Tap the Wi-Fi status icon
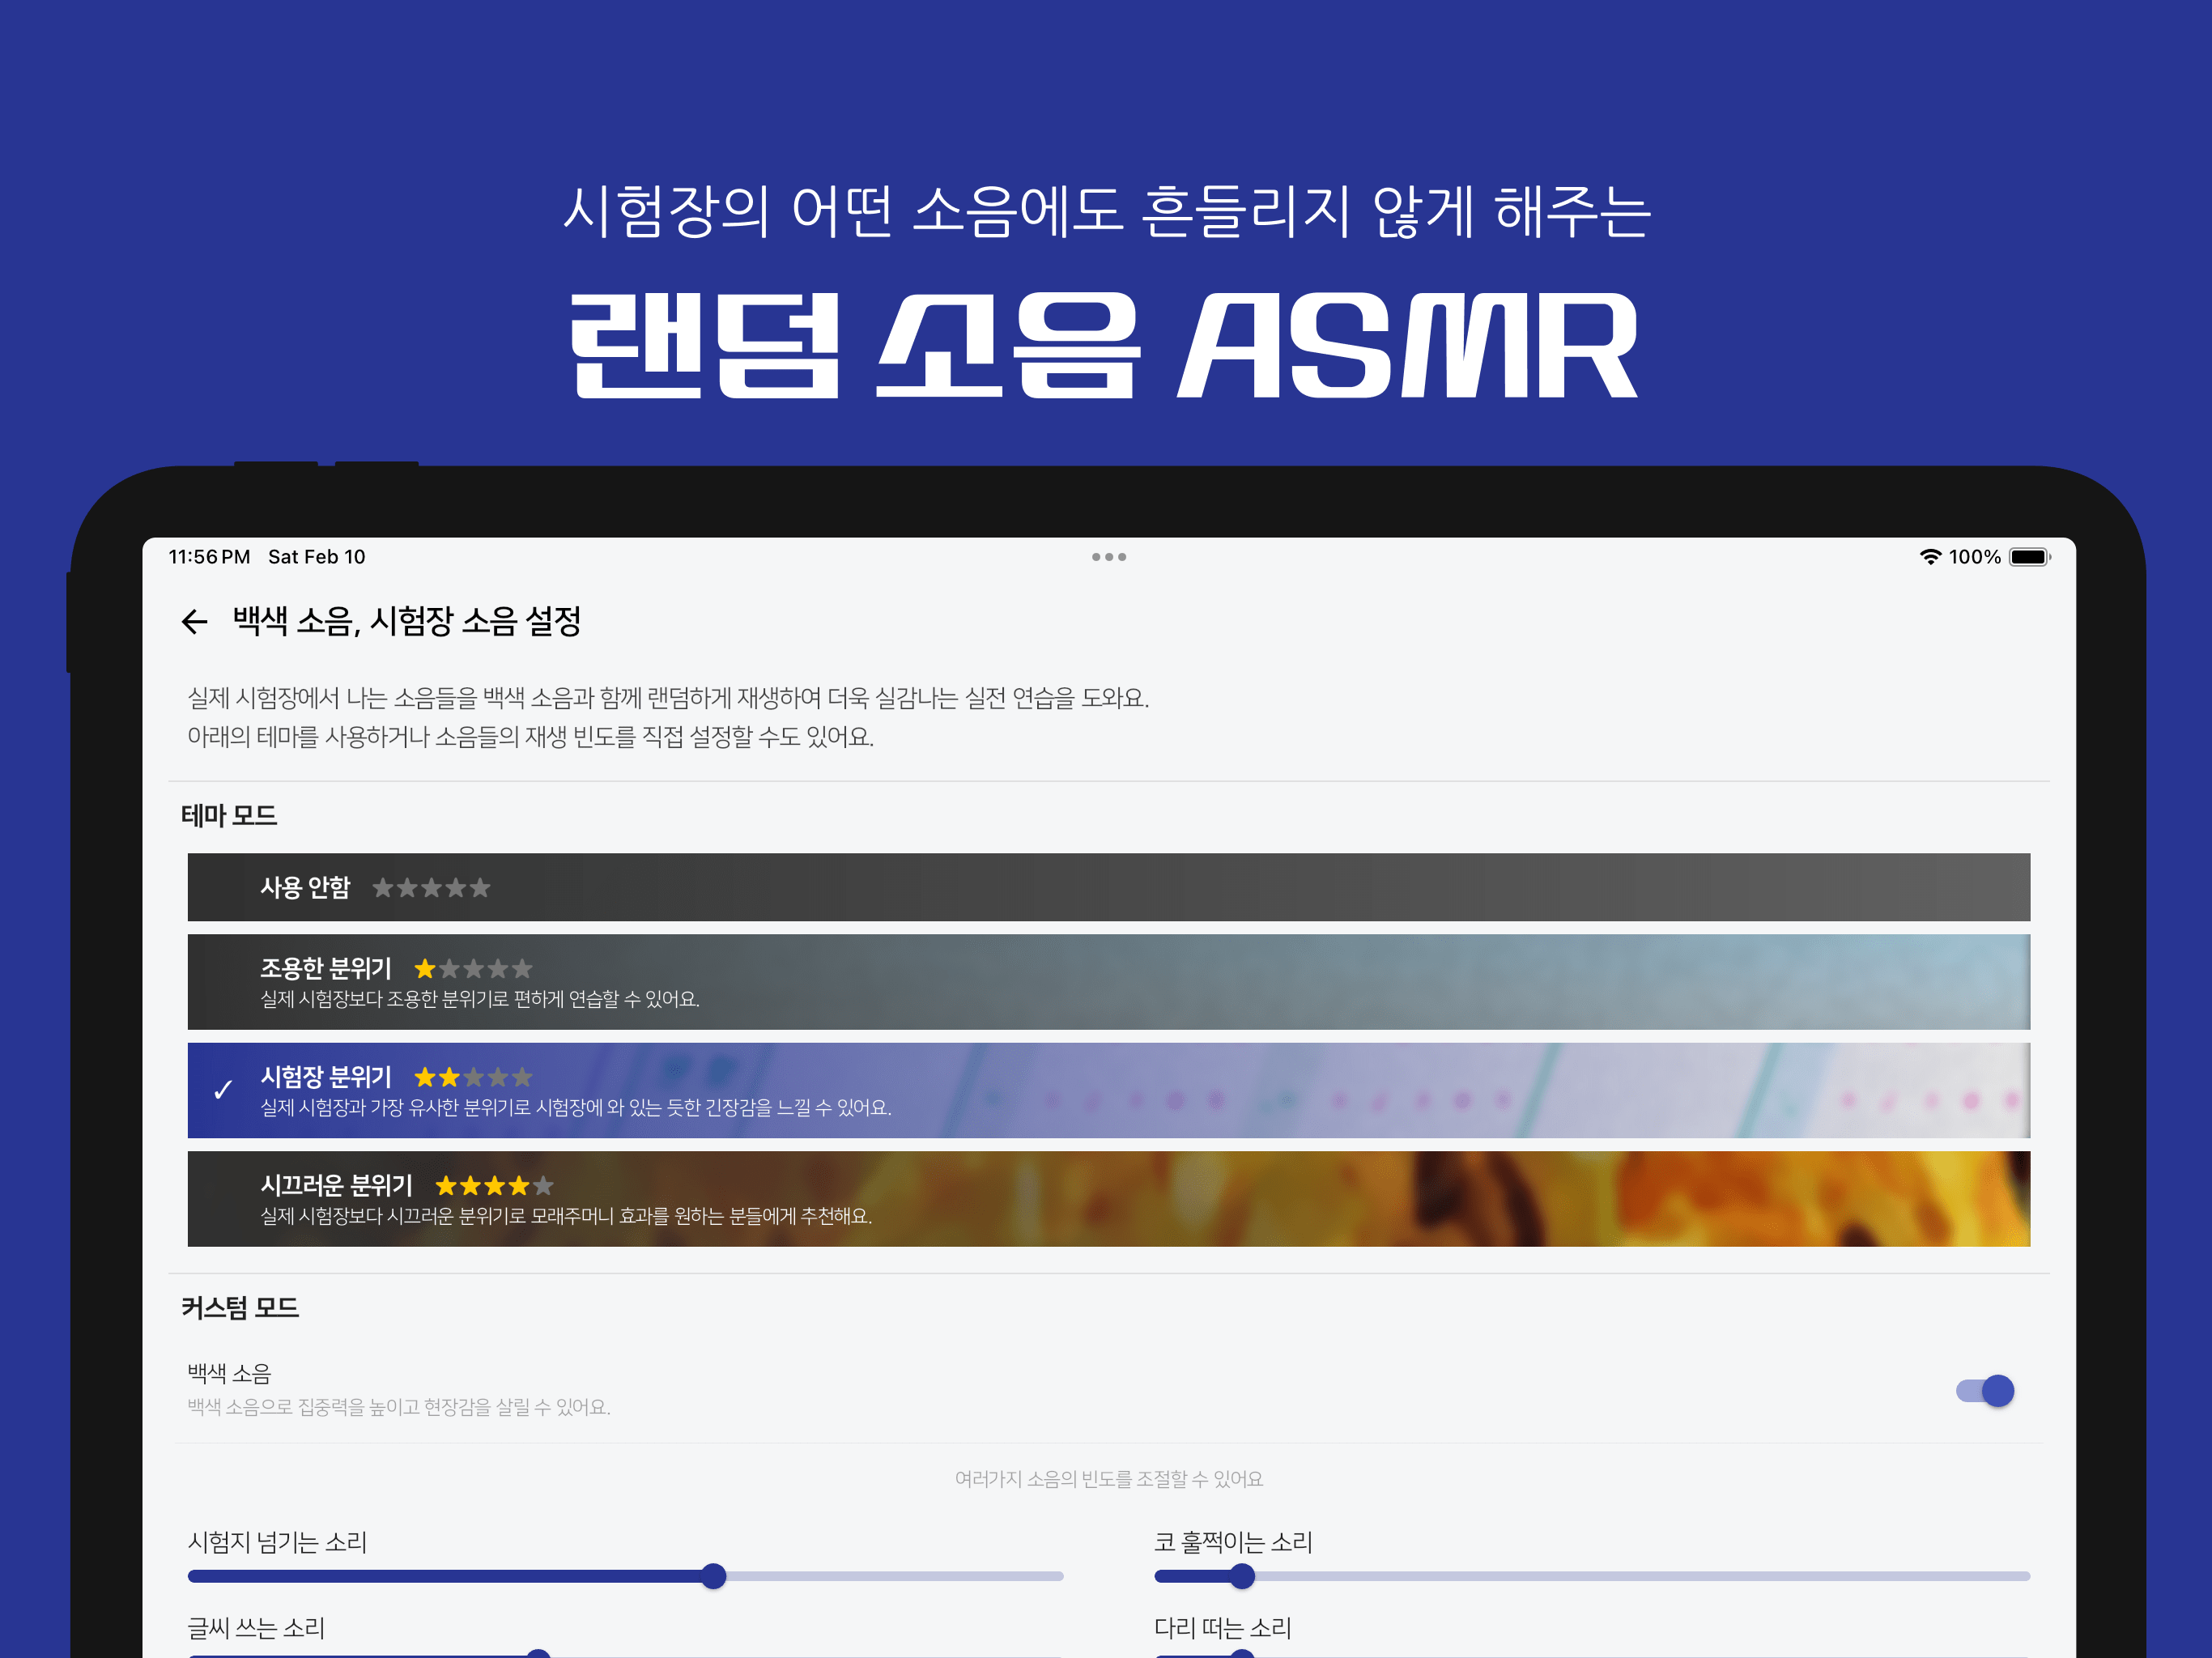The width and height of the screenshot is (2212, 1658). (x=1930, y=557)
